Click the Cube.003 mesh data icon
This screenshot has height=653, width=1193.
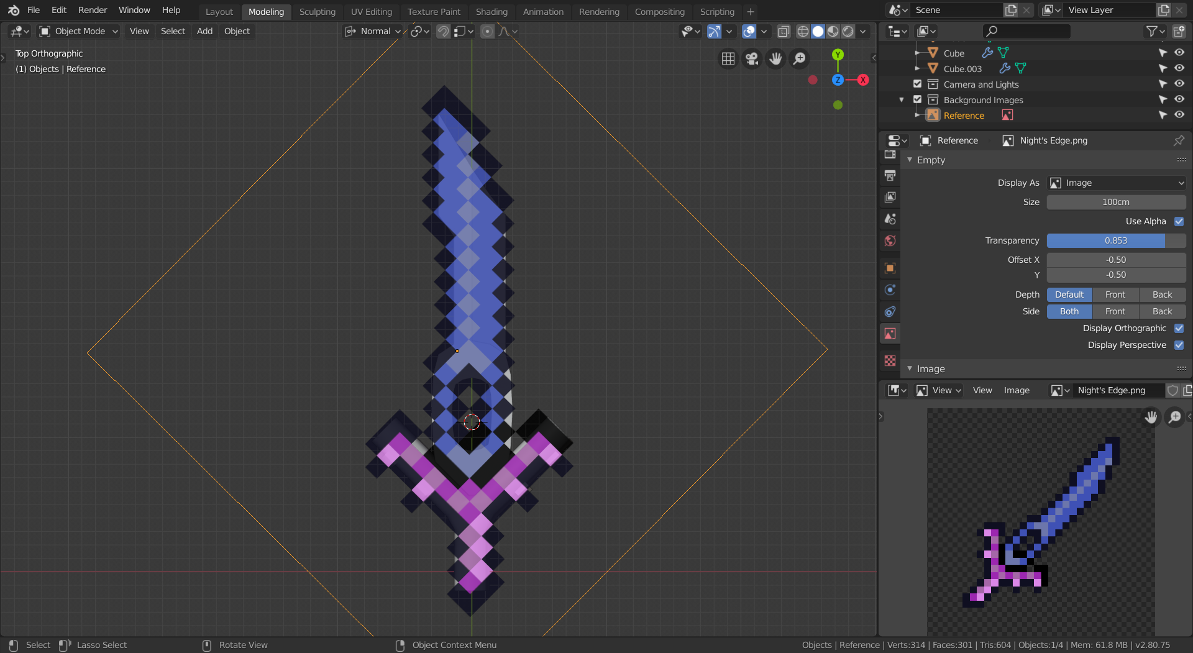(x=1020, y=68)
